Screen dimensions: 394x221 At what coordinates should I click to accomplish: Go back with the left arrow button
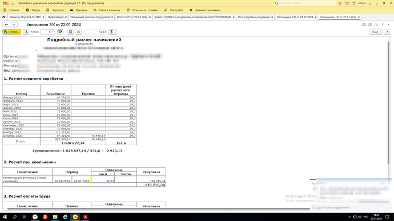pyautogui.click(x=6, y=24)
